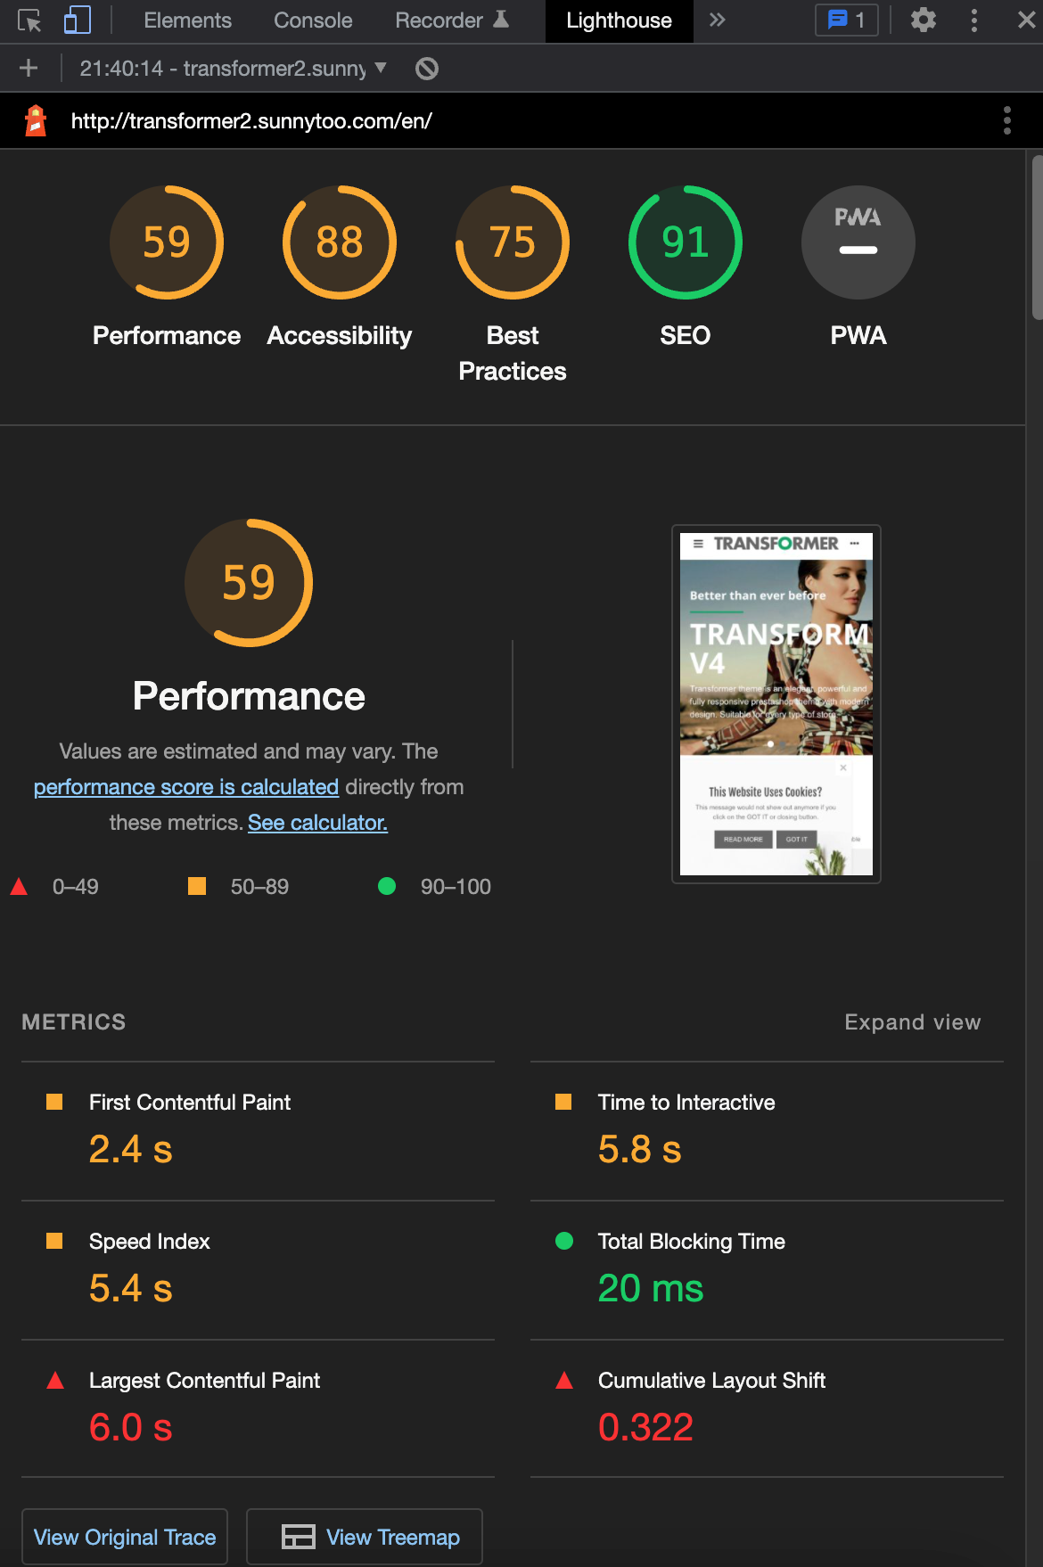This screenshot has width=1043, height=1567.
Task: Click the Largest Contentful Paint metric label
Action: [x=204, y=1381]
